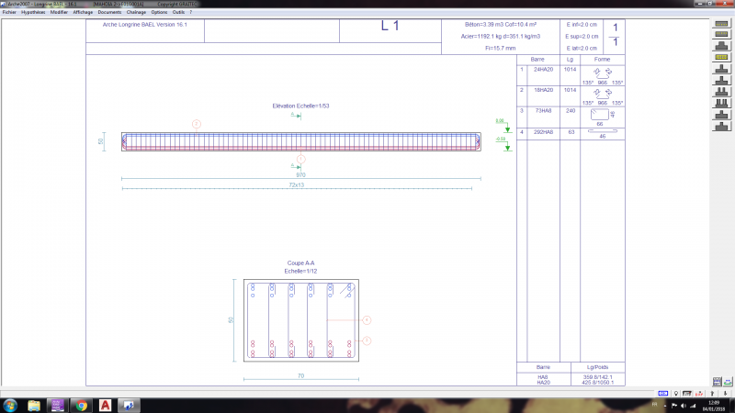The width and height of the screenshot is (735, 413).
Task: Click 'Béton=3.39 m3 Cof=10.4 m²' text
Action: tap(501, 25)
